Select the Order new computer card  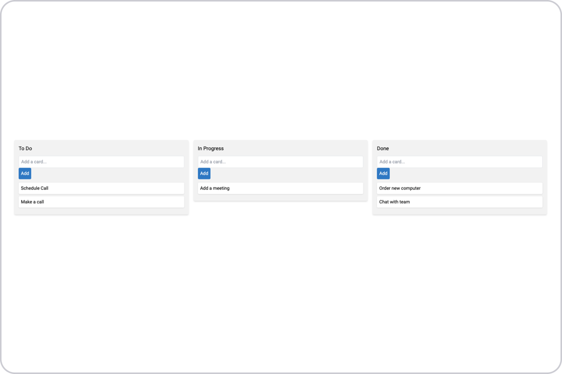pos(460,188)
